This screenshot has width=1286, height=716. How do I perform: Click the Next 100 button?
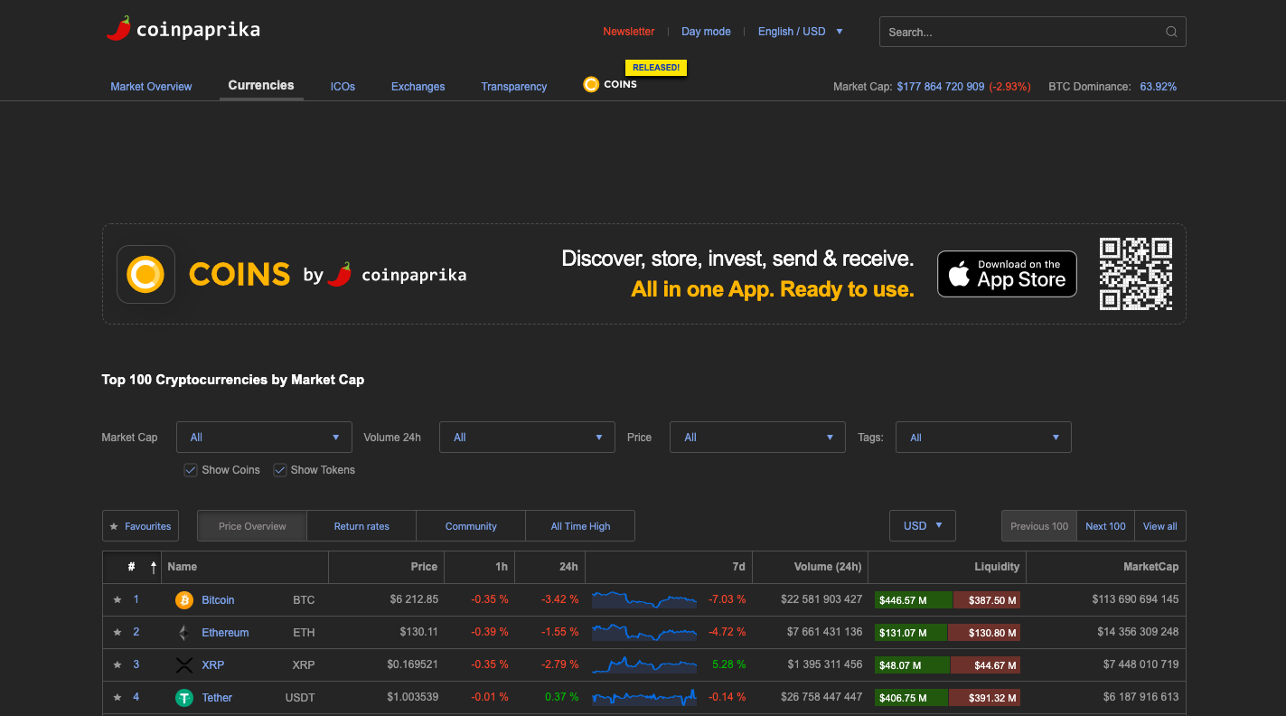(x=1105, y=526)
